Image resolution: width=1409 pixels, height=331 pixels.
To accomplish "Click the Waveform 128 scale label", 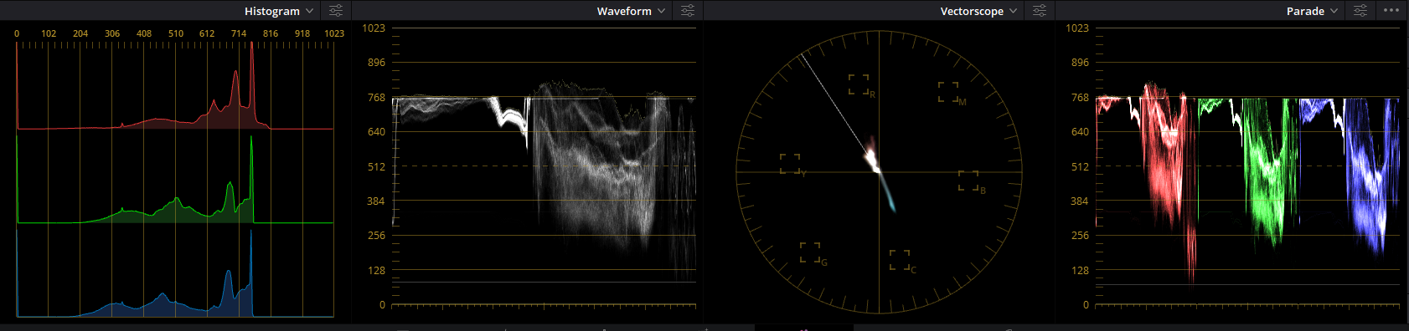I will 376,270.
